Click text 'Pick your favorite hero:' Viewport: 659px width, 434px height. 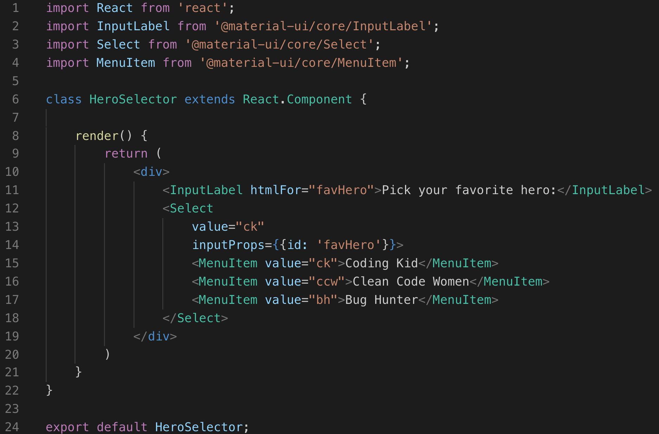pos(469,190)
